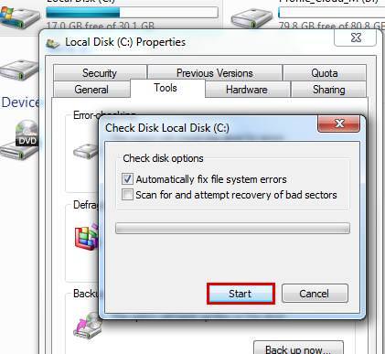Go to the Hardware tab
The height and width of the screenshot is (354, 385).
click(x=247, y=90)
